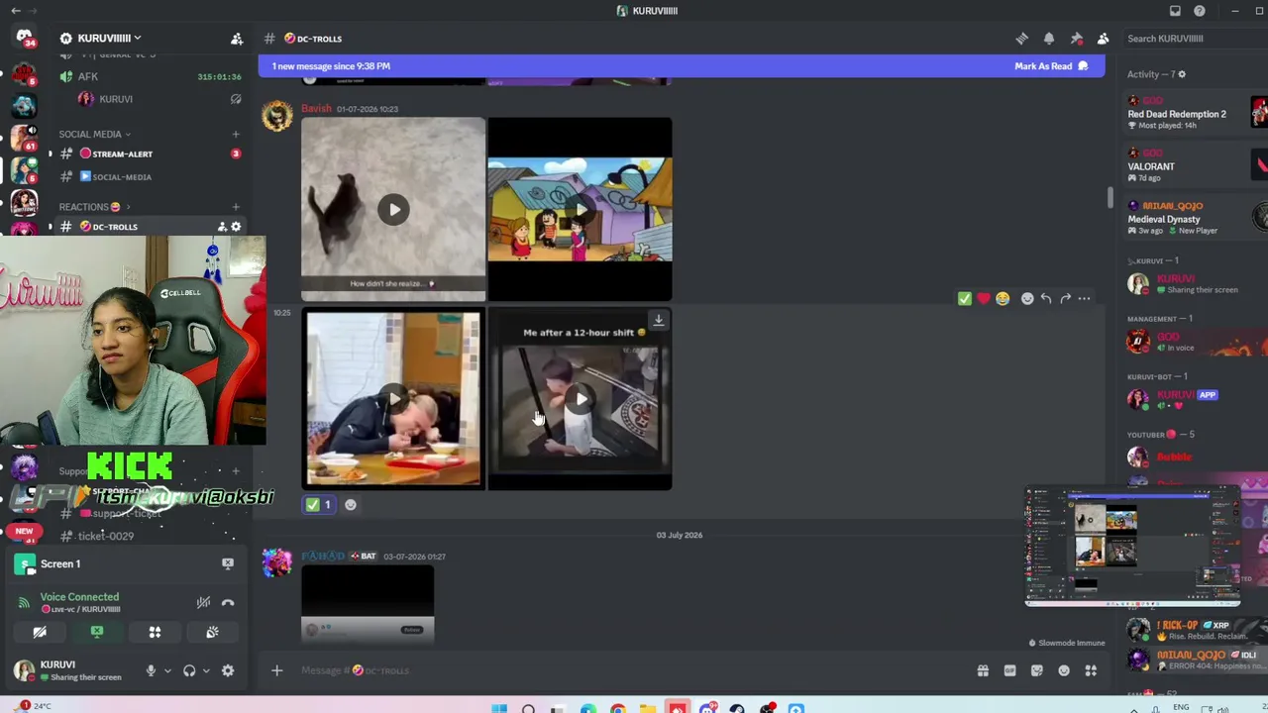Add another reaction beside checkmark count
The height and width of the screenshot is (713, 1268).
click(x=350, y=505)
